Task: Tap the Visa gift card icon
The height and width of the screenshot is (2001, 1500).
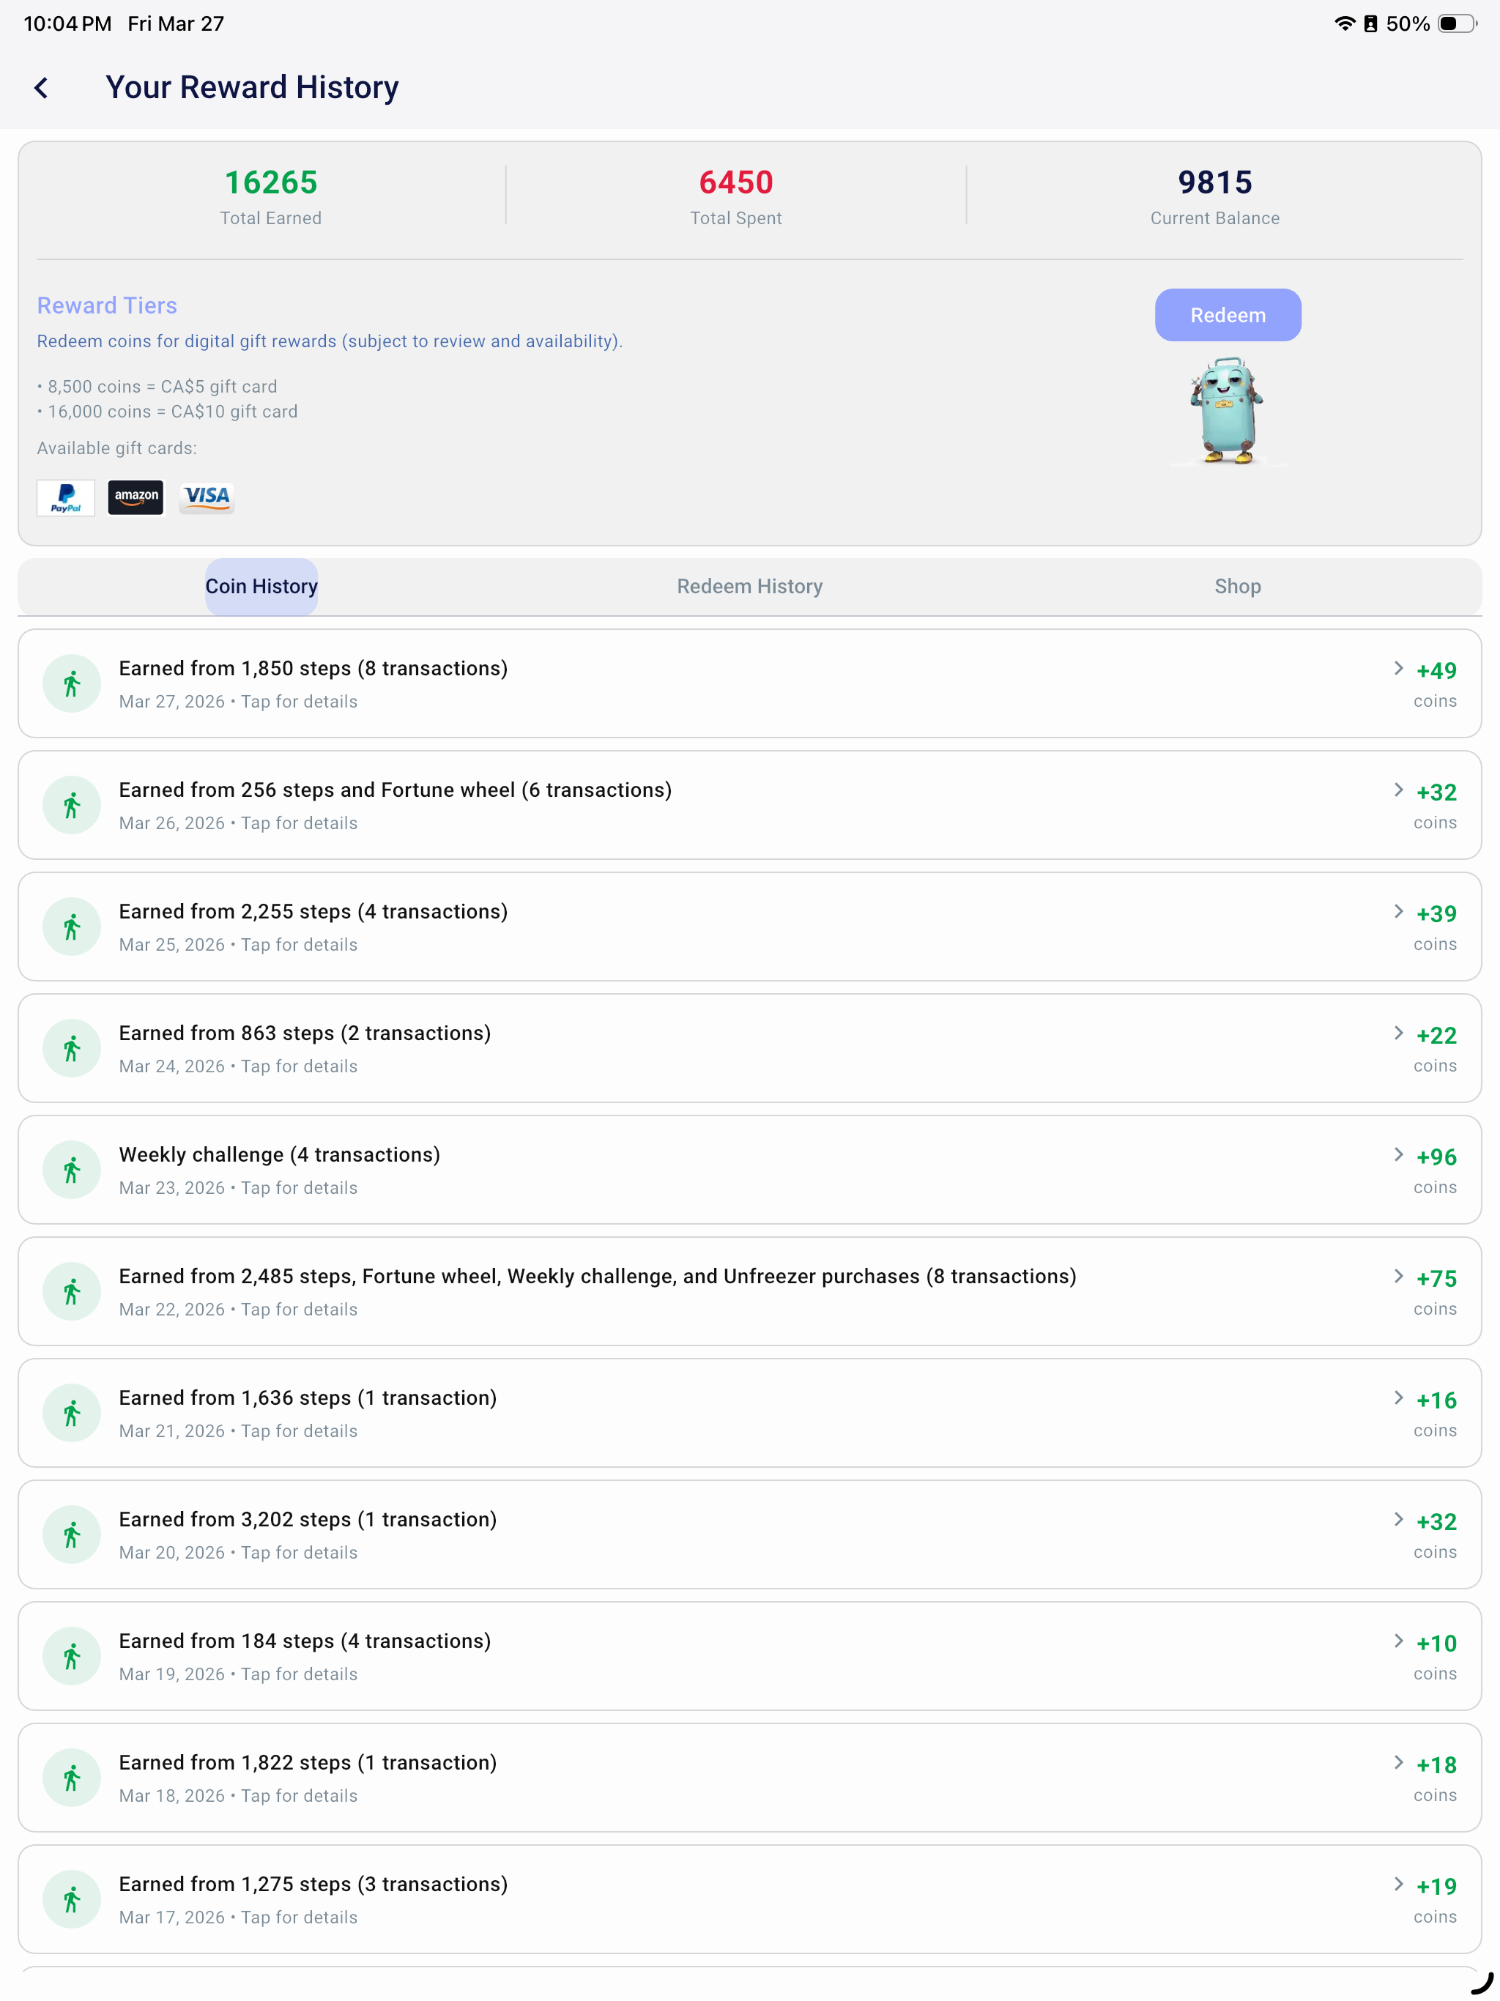Action: point(207,497)
